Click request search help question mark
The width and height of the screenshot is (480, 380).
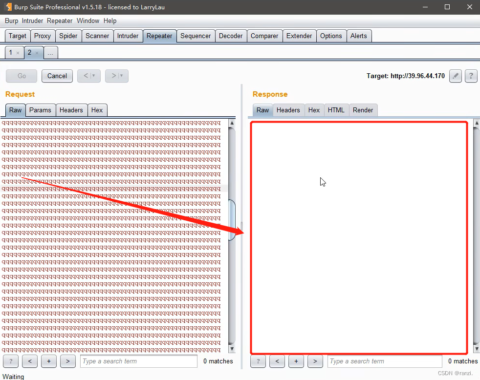(11, 361)
